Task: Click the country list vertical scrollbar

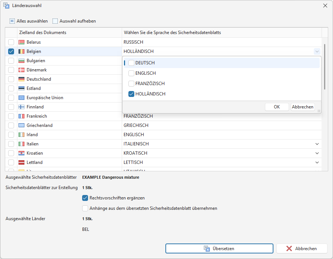Action: pyautogui.click(x=324, y=67)
